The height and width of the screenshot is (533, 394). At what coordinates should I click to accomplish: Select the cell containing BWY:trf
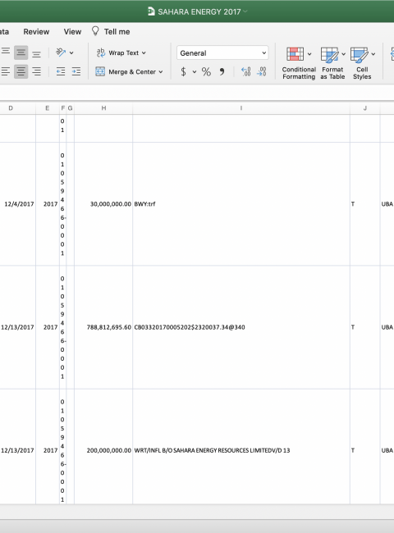(241, 204)
